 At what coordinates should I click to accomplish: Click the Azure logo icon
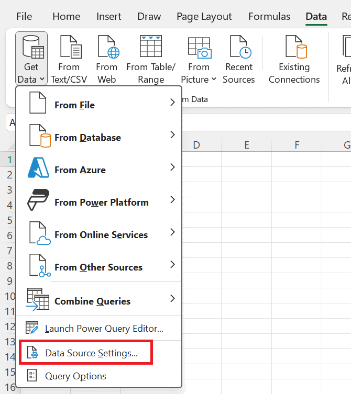click(38, 167)
